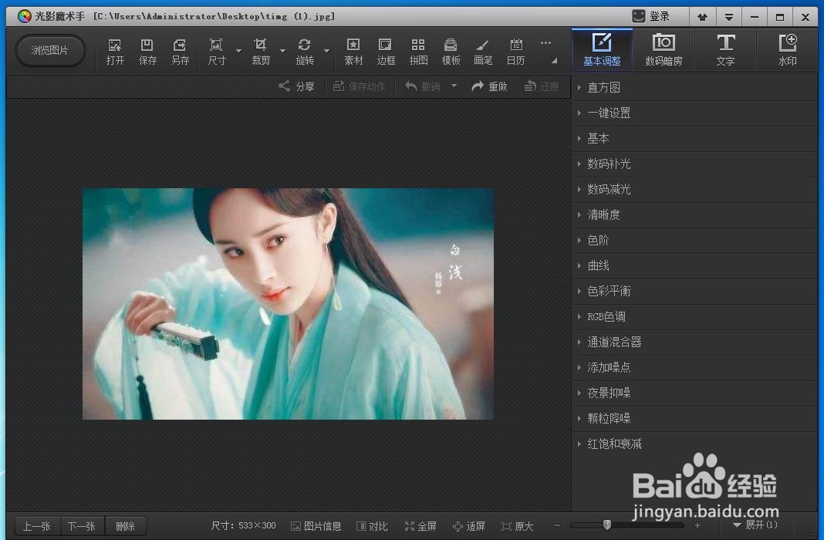Expand the 红饱和衰减 section
Viewport: 824px width, 540px height.
click(x=694, y=444)
